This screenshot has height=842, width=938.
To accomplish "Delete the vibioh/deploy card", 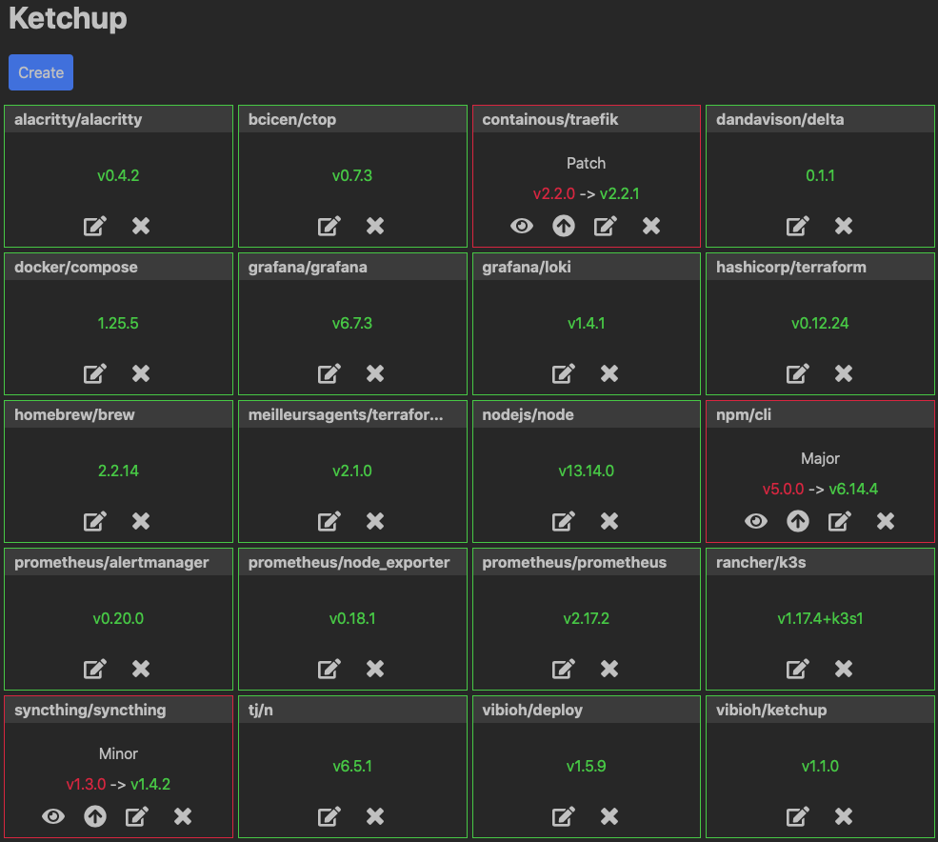I will point(609,816).
